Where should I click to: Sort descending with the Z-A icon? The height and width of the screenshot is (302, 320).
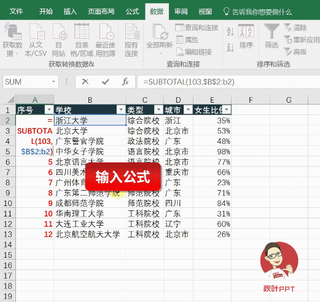(x=230, y=47)
